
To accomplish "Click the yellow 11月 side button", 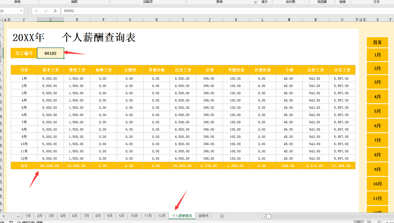I will tap(377, 198).
